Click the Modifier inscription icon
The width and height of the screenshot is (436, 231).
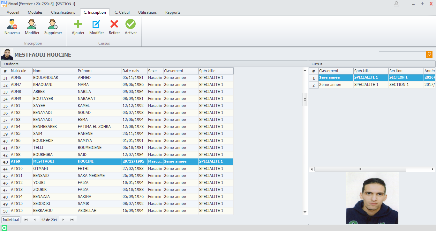(x=32, y=24)
